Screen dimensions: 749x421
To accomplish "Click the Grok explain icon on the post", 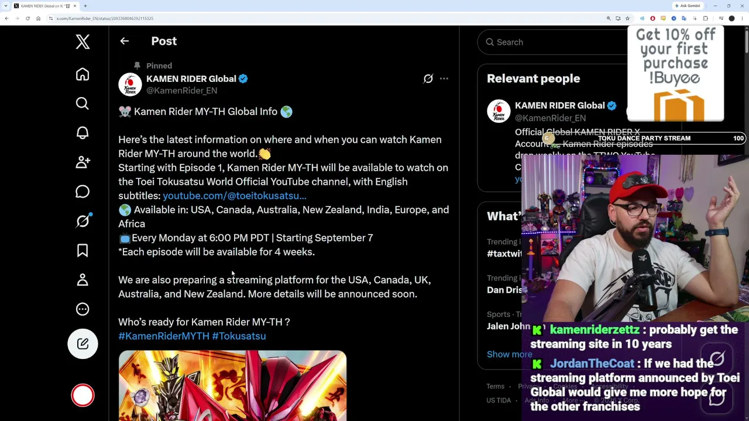I will tap(428, 79).
